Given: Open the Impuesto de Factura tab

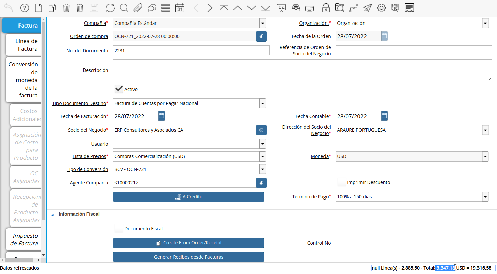Looking at the screenshot, I should pyautogui.click(x=24, y=239).
